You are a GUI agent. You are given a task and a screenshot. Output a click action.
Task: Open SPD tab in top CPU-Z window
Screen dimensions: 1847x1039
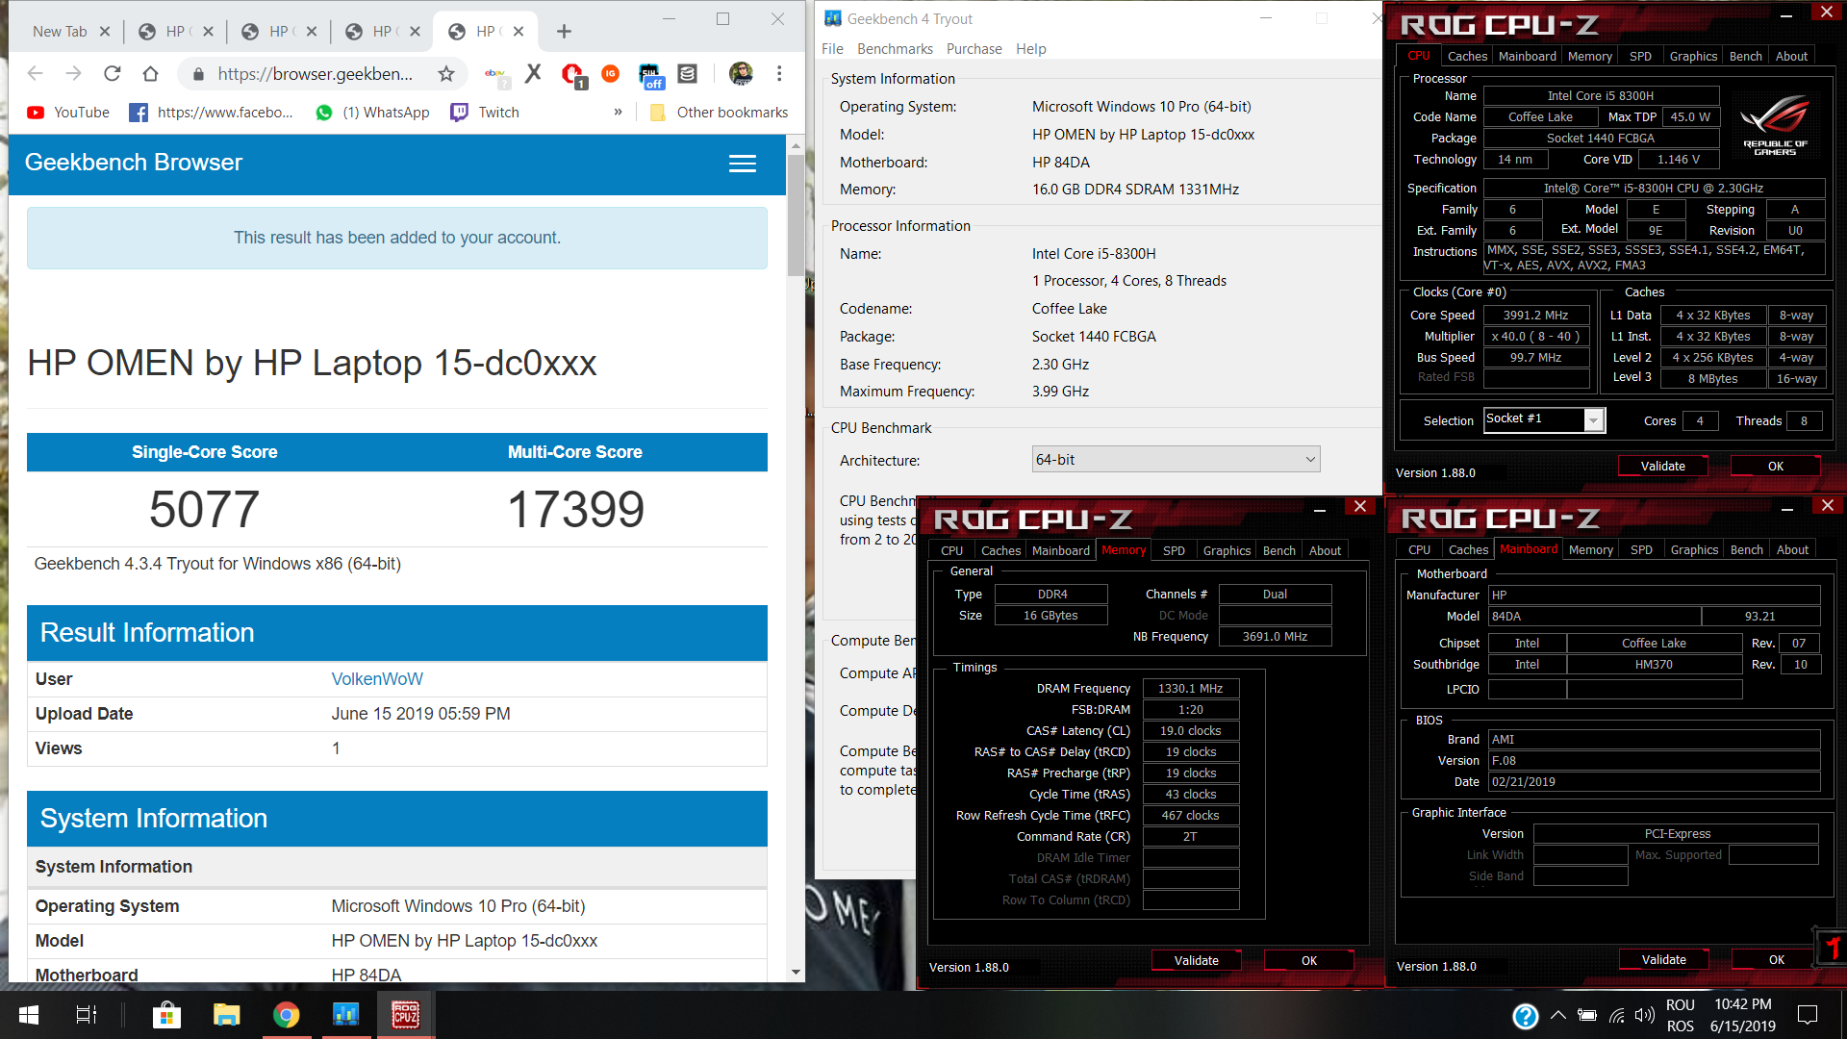click(1640, 57)
